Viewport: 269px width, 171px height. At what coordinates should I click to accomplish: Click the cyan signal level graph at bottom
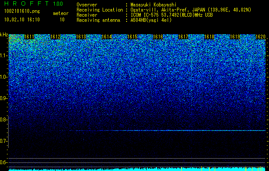point(137,169)
